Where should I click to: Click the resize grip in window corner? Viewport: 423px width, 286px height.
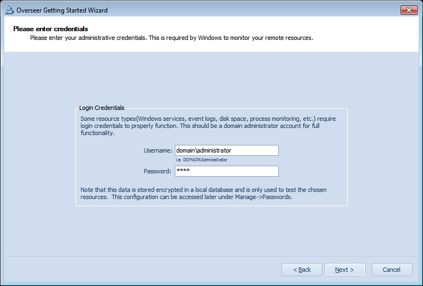point(415,279)
